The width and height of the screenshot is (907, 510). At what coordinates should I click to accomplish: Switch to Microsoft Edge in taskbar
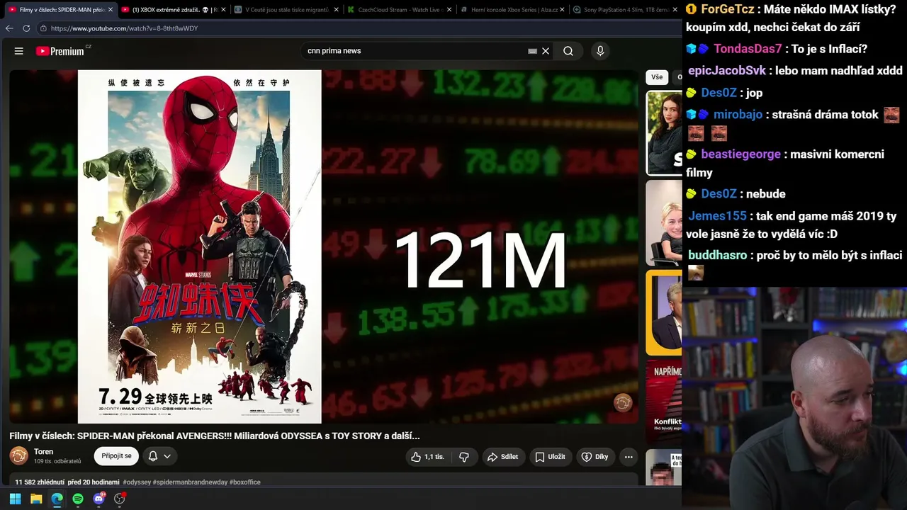click(x=57, y=499)
